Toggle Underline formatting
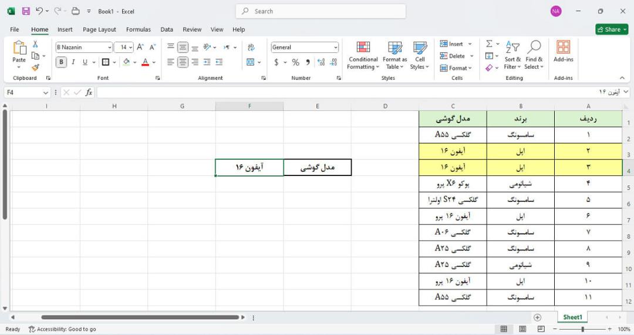Screen dimensions: 634x335 (x=85, y=62)
